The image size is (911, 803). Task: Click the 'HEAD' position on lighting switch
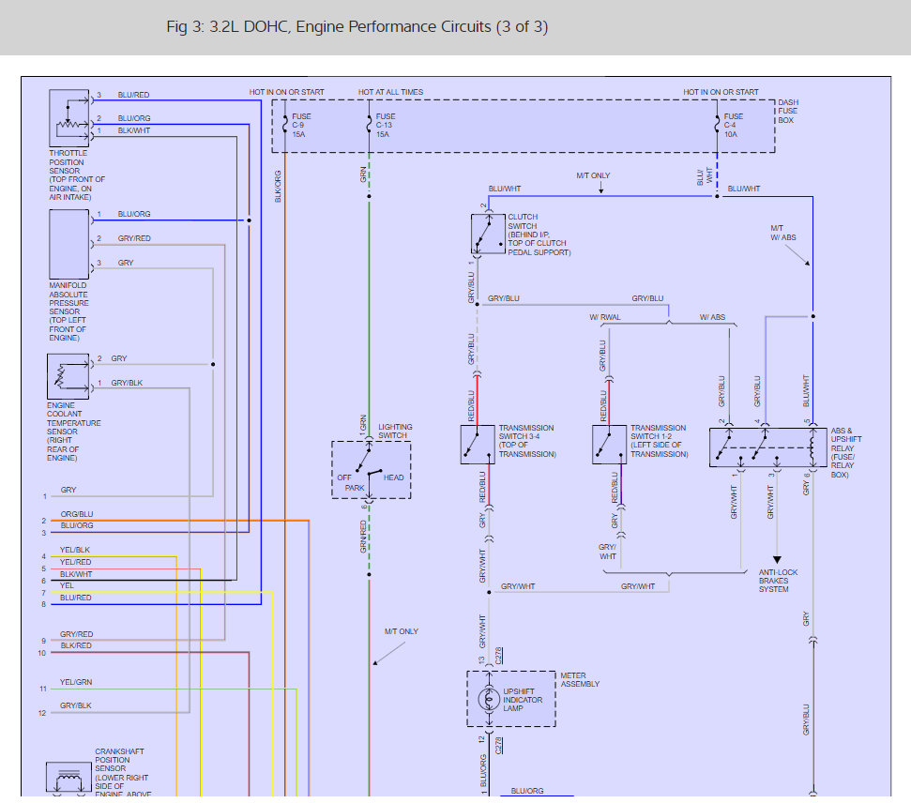click(393, 477)
